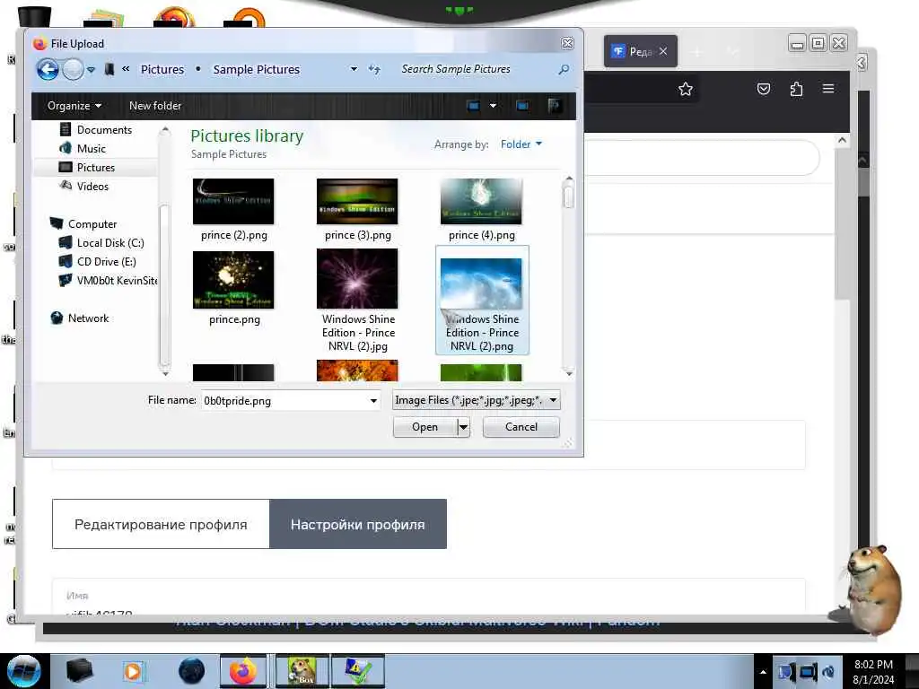Expand the File name dropdown arrow

(x=373, y=401)
